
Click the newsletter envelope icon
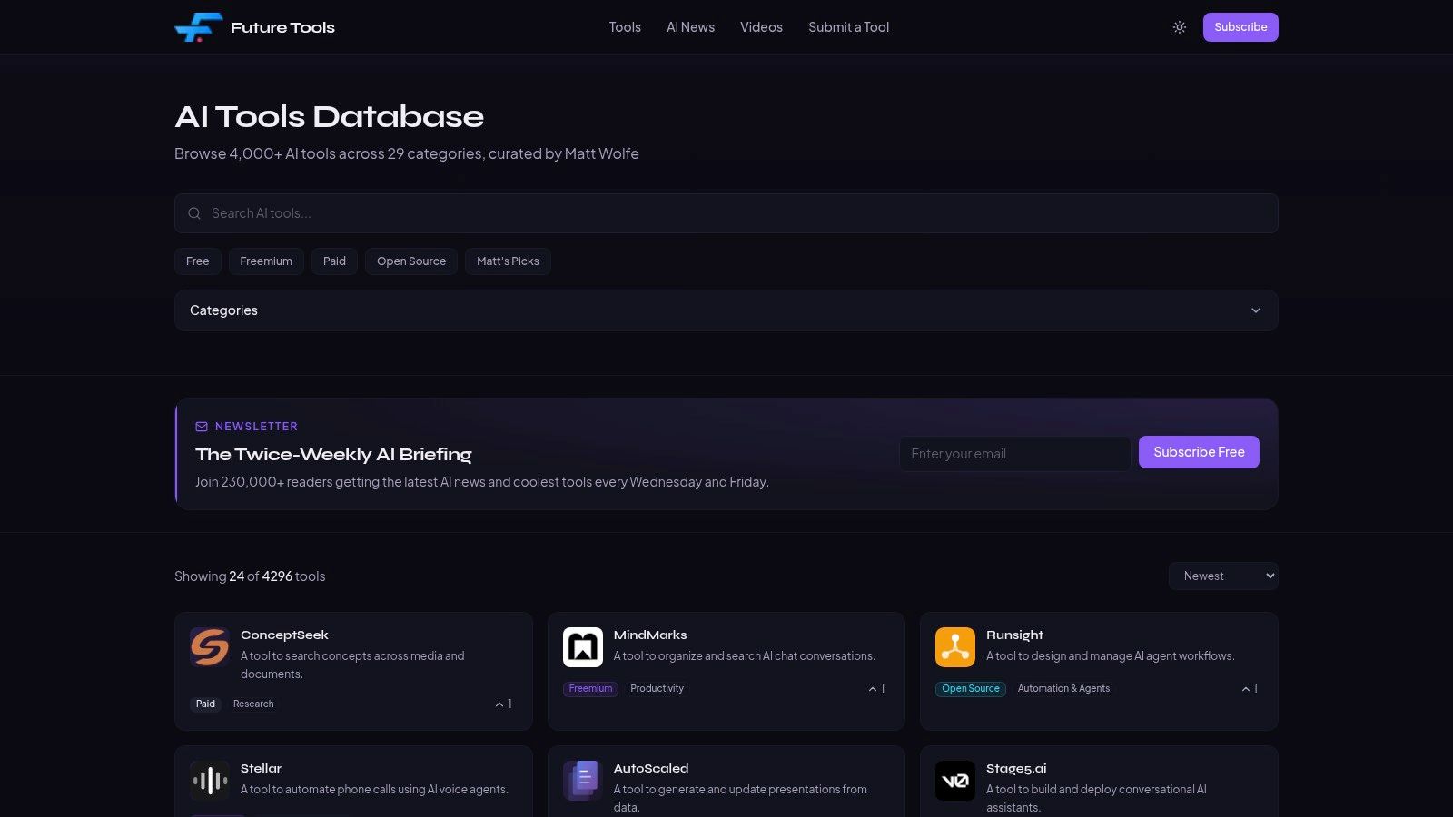[x=200, y=426]
